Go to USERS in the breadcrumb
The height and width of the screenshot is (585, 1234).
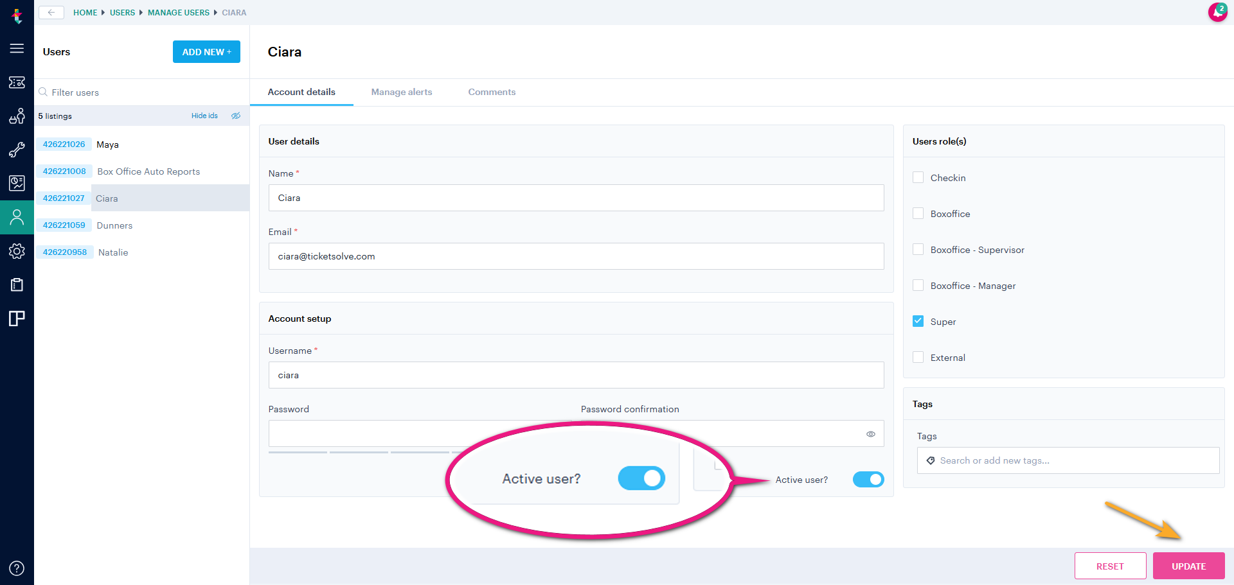(122, 12)
